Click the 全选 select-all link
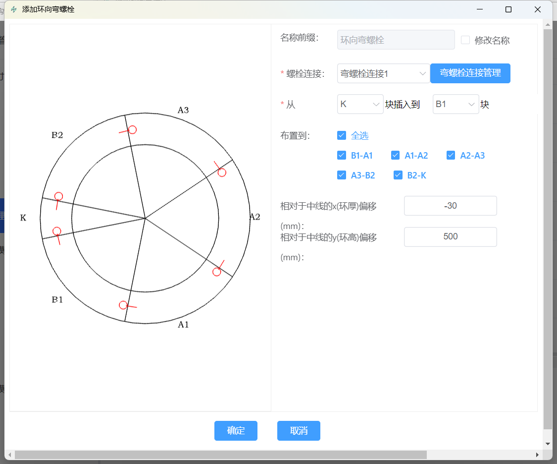This screenshot has width=557, height=464. (359, 135)
